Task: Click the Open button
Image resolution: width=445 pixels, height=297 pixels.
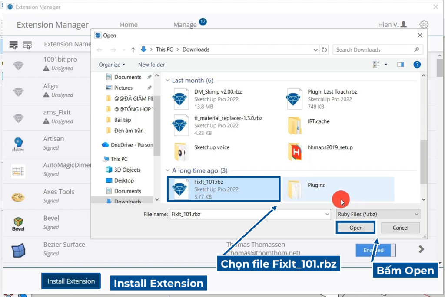Action: (x=355, y=228)
